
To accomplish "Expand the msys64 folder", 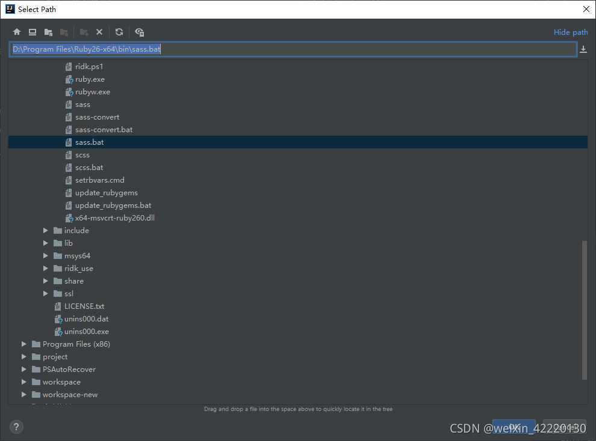I will coord(46,256).
